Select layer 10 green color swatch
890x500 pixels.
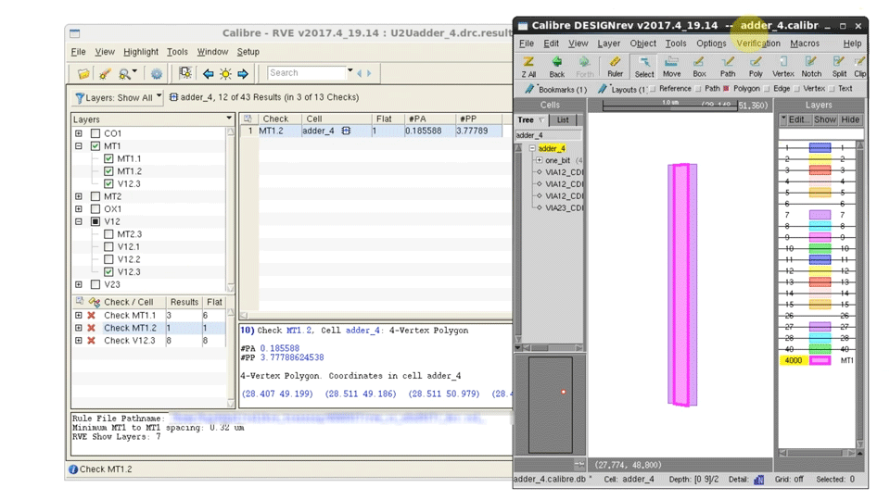820,248
